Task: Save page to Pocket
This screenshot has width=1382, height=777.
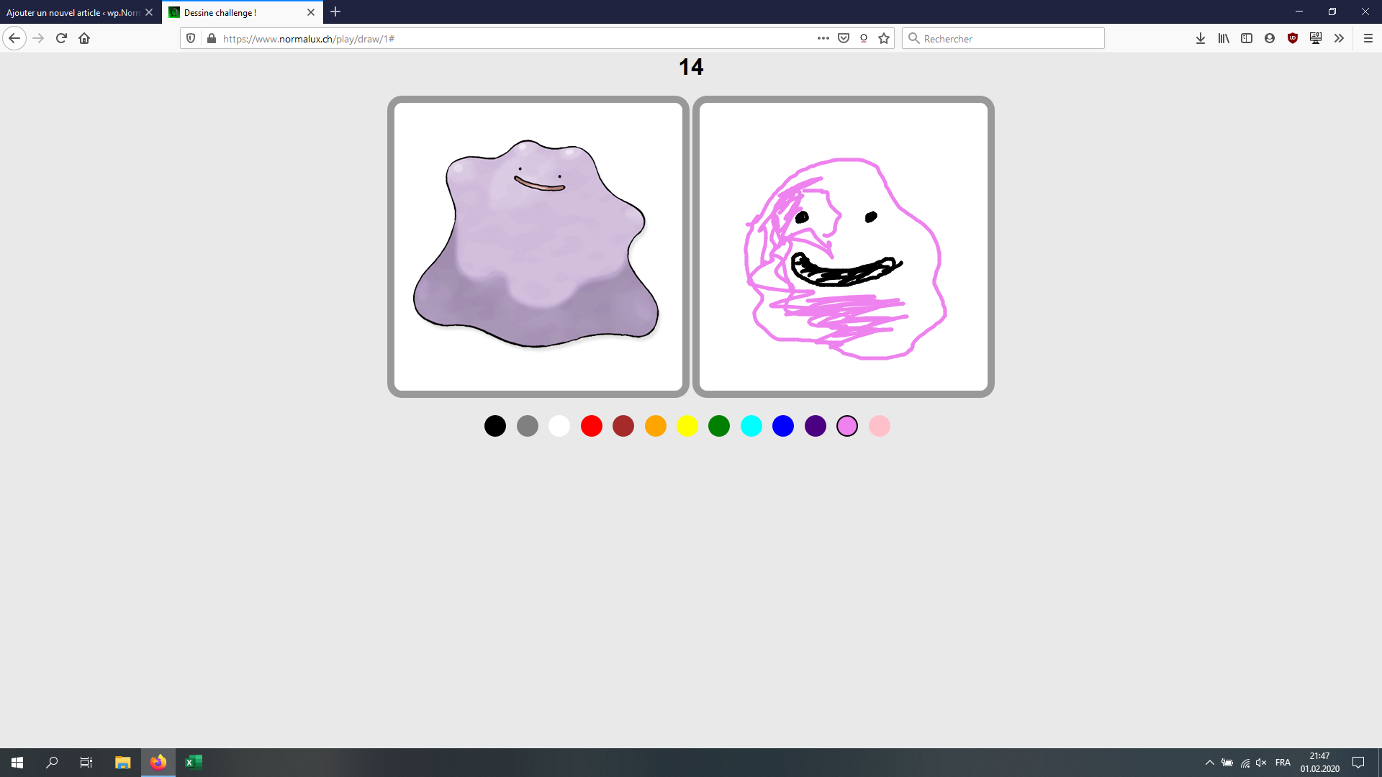Action: coord(844,38)
